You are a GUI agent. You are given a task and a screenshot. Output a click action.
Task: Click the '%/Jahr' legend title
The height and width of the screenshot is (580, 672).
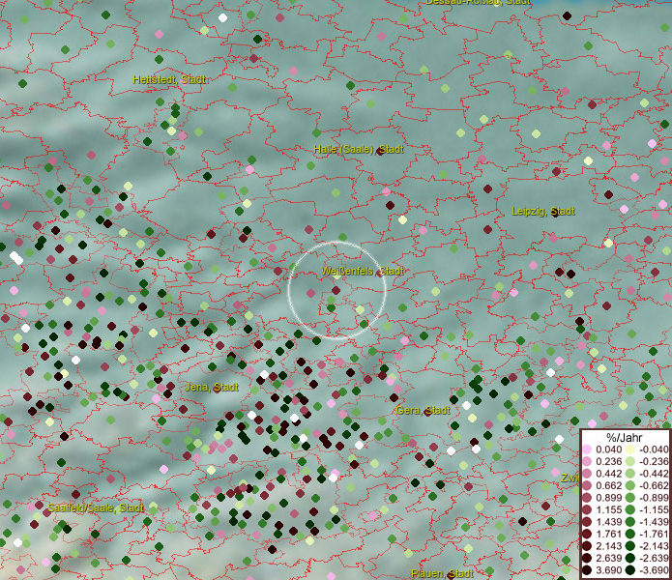pos(625,437)
